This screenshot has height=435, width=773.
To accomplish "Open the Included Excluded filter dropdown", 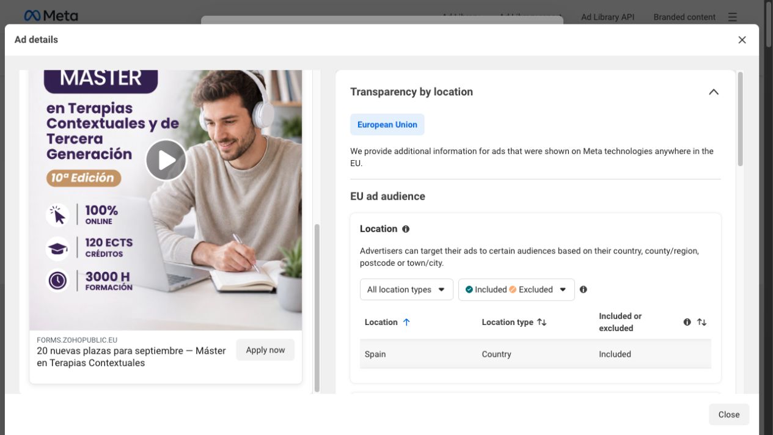I will (516, 290).
